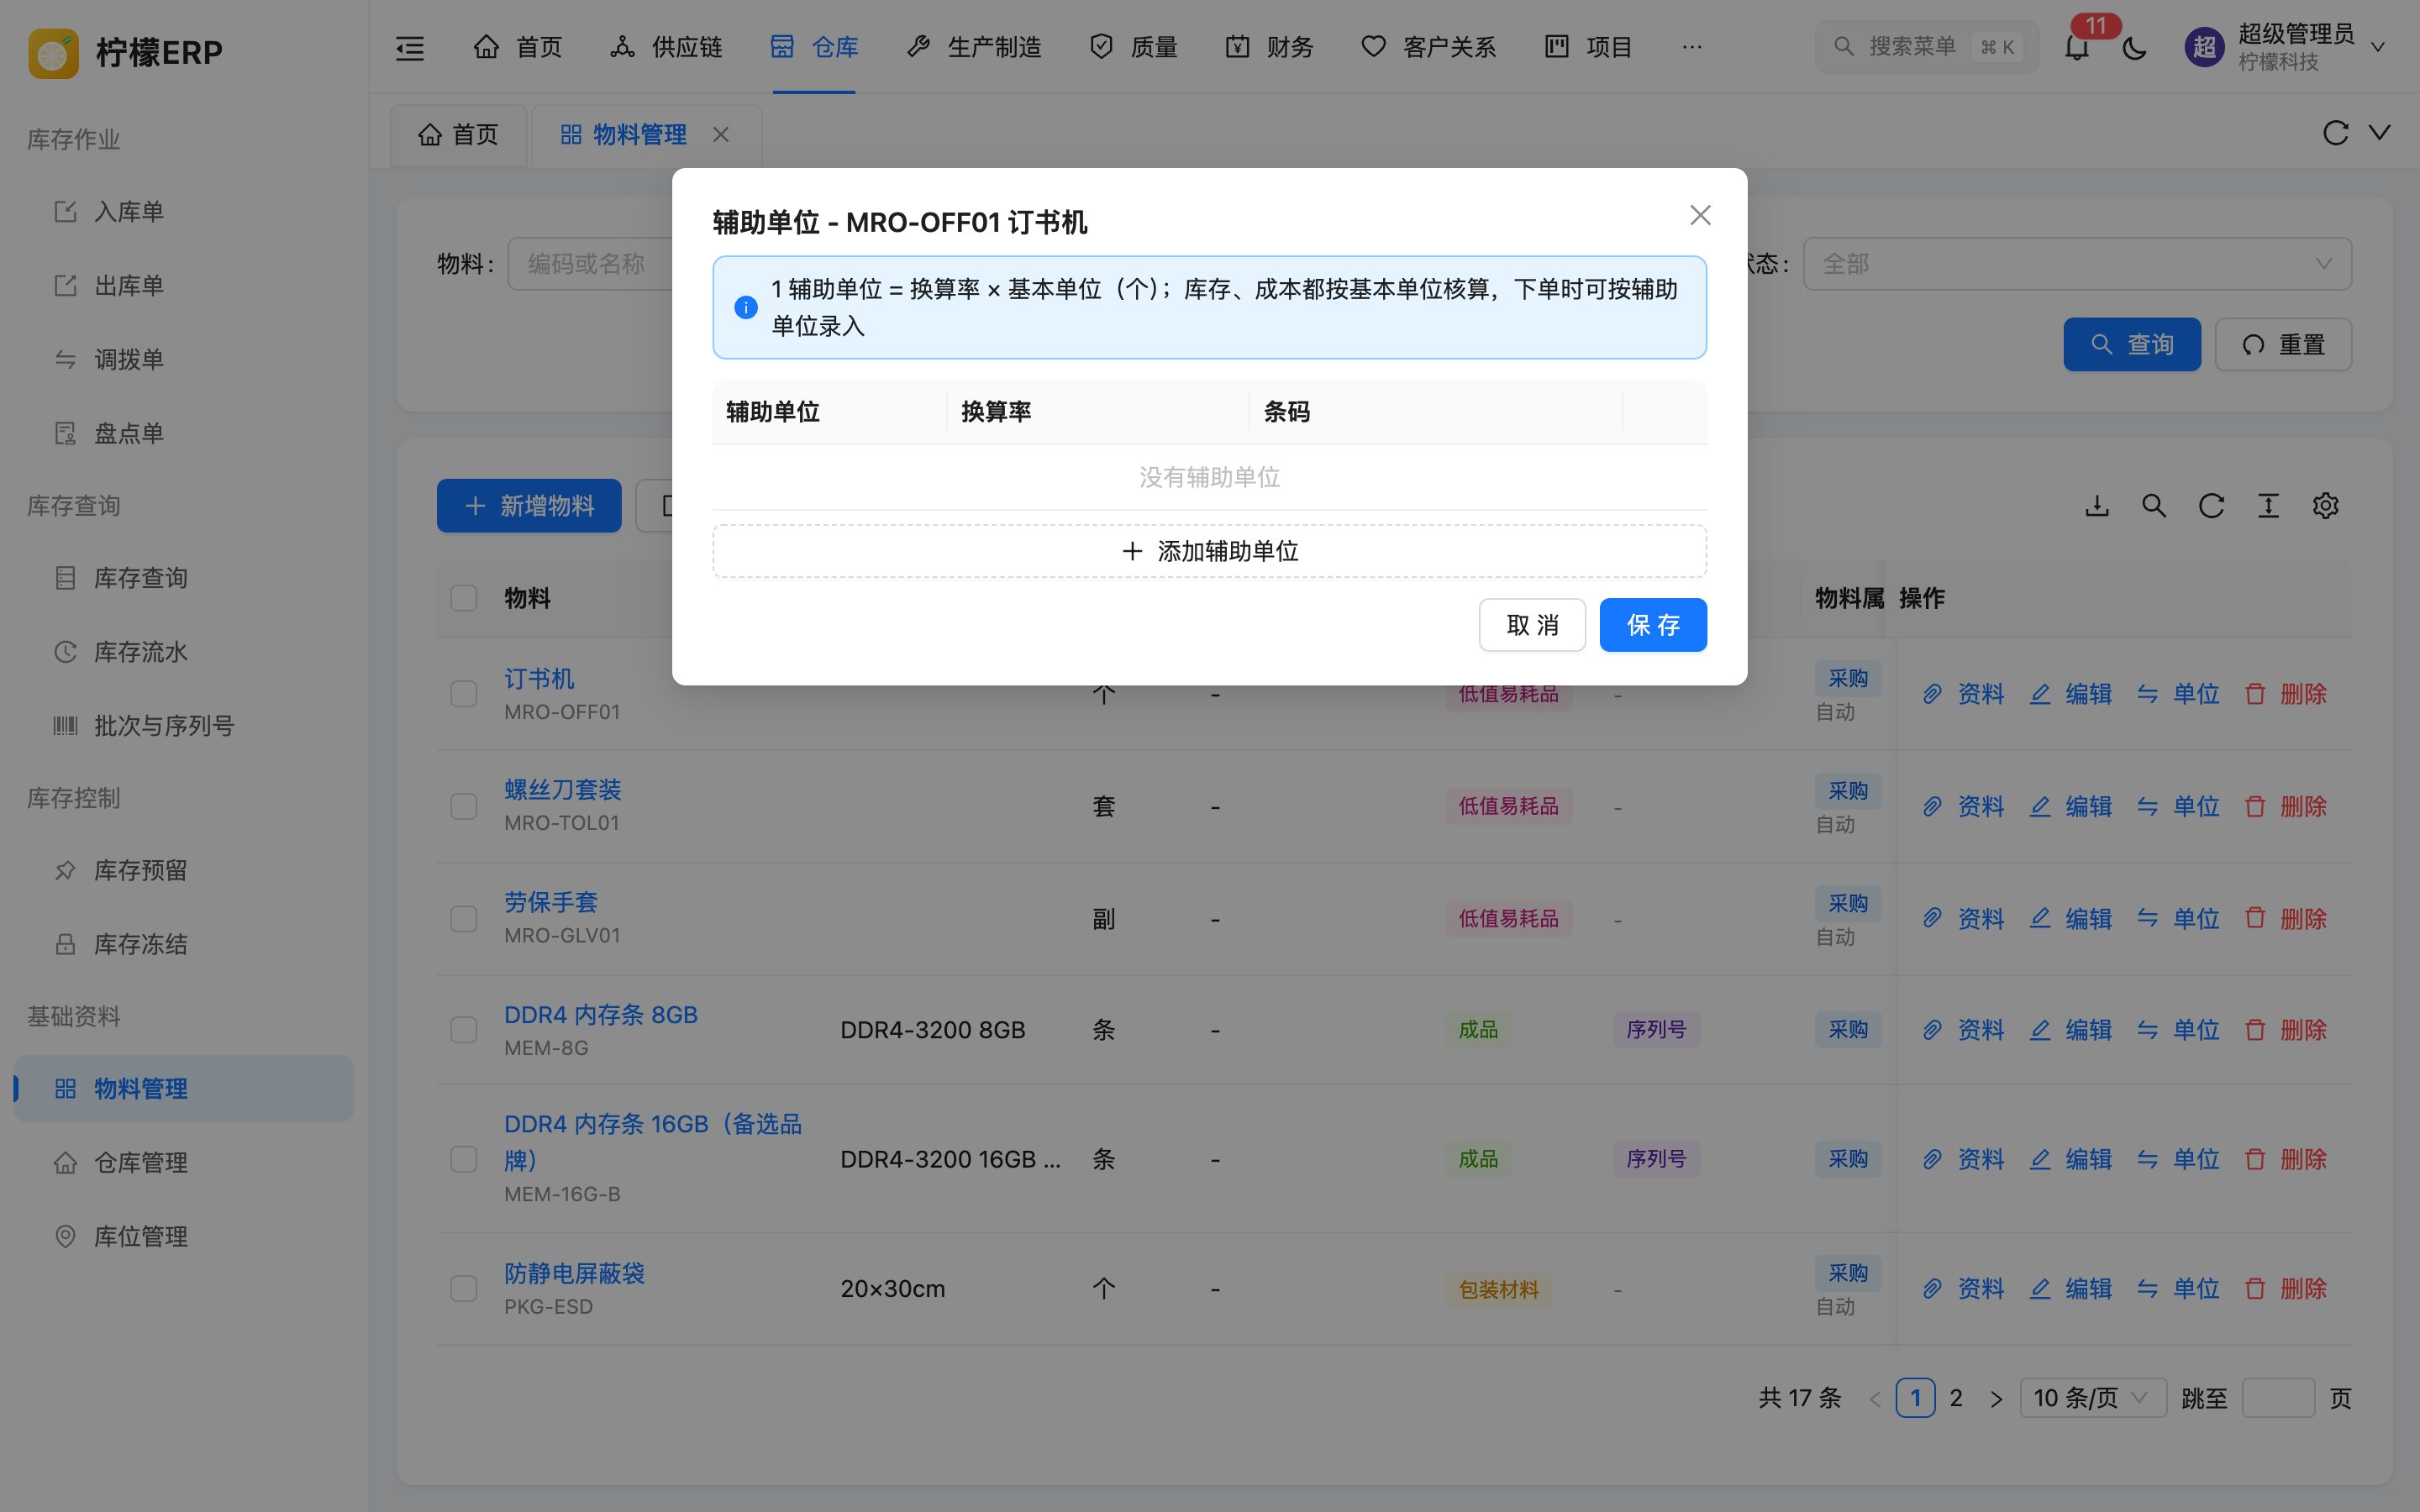Click 编辑 for DDR4 内存条 16GB row
This screenshot has width=2420, height=1512.
(x=2070, y=1160)
